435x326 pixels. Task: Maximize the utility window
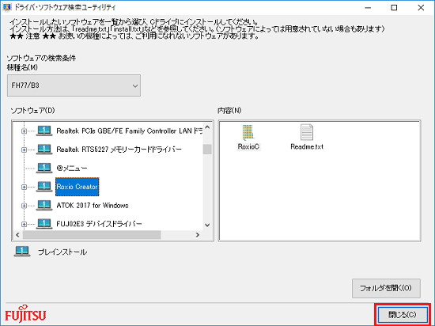(x=394, y=7)
